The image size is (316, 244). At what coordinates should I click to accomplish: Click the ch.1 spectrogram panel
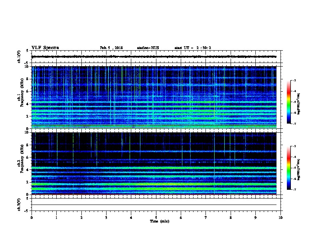(x=154, y=97)
